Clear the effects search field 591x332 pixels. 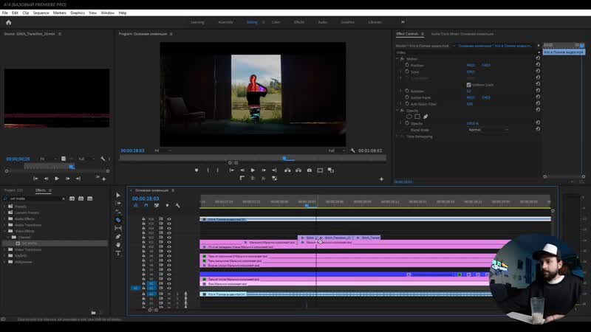(64, 198)
